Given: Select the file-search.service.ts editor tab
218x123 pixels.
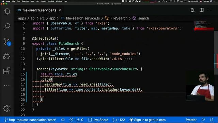Looking at the screenshot, I should click(x=40, y=10).
